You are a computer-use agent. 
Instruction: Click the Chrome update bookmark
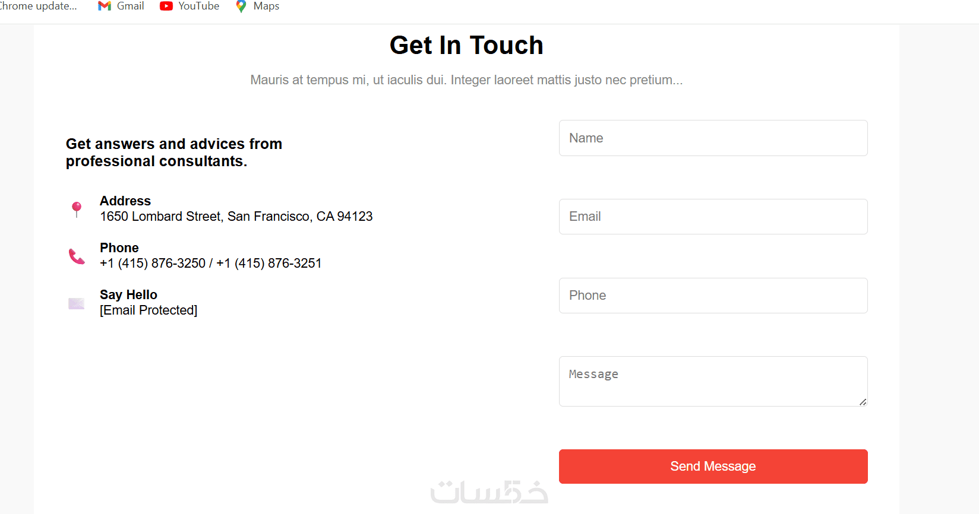tap(38, 6)
